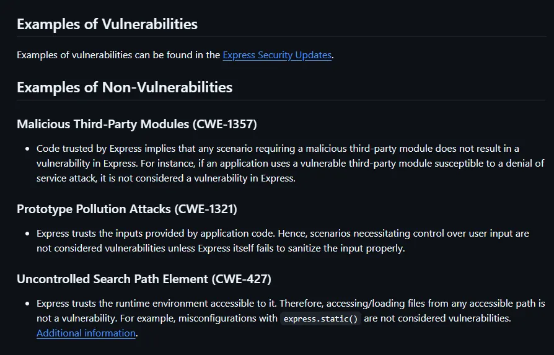Click the 'Examples of Non-Vulnerabilities' heading
554x355 pixels.
click(x=124, y=87)
